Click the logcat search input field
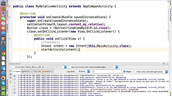Screen dimensions: 172x96 (107, 71)
